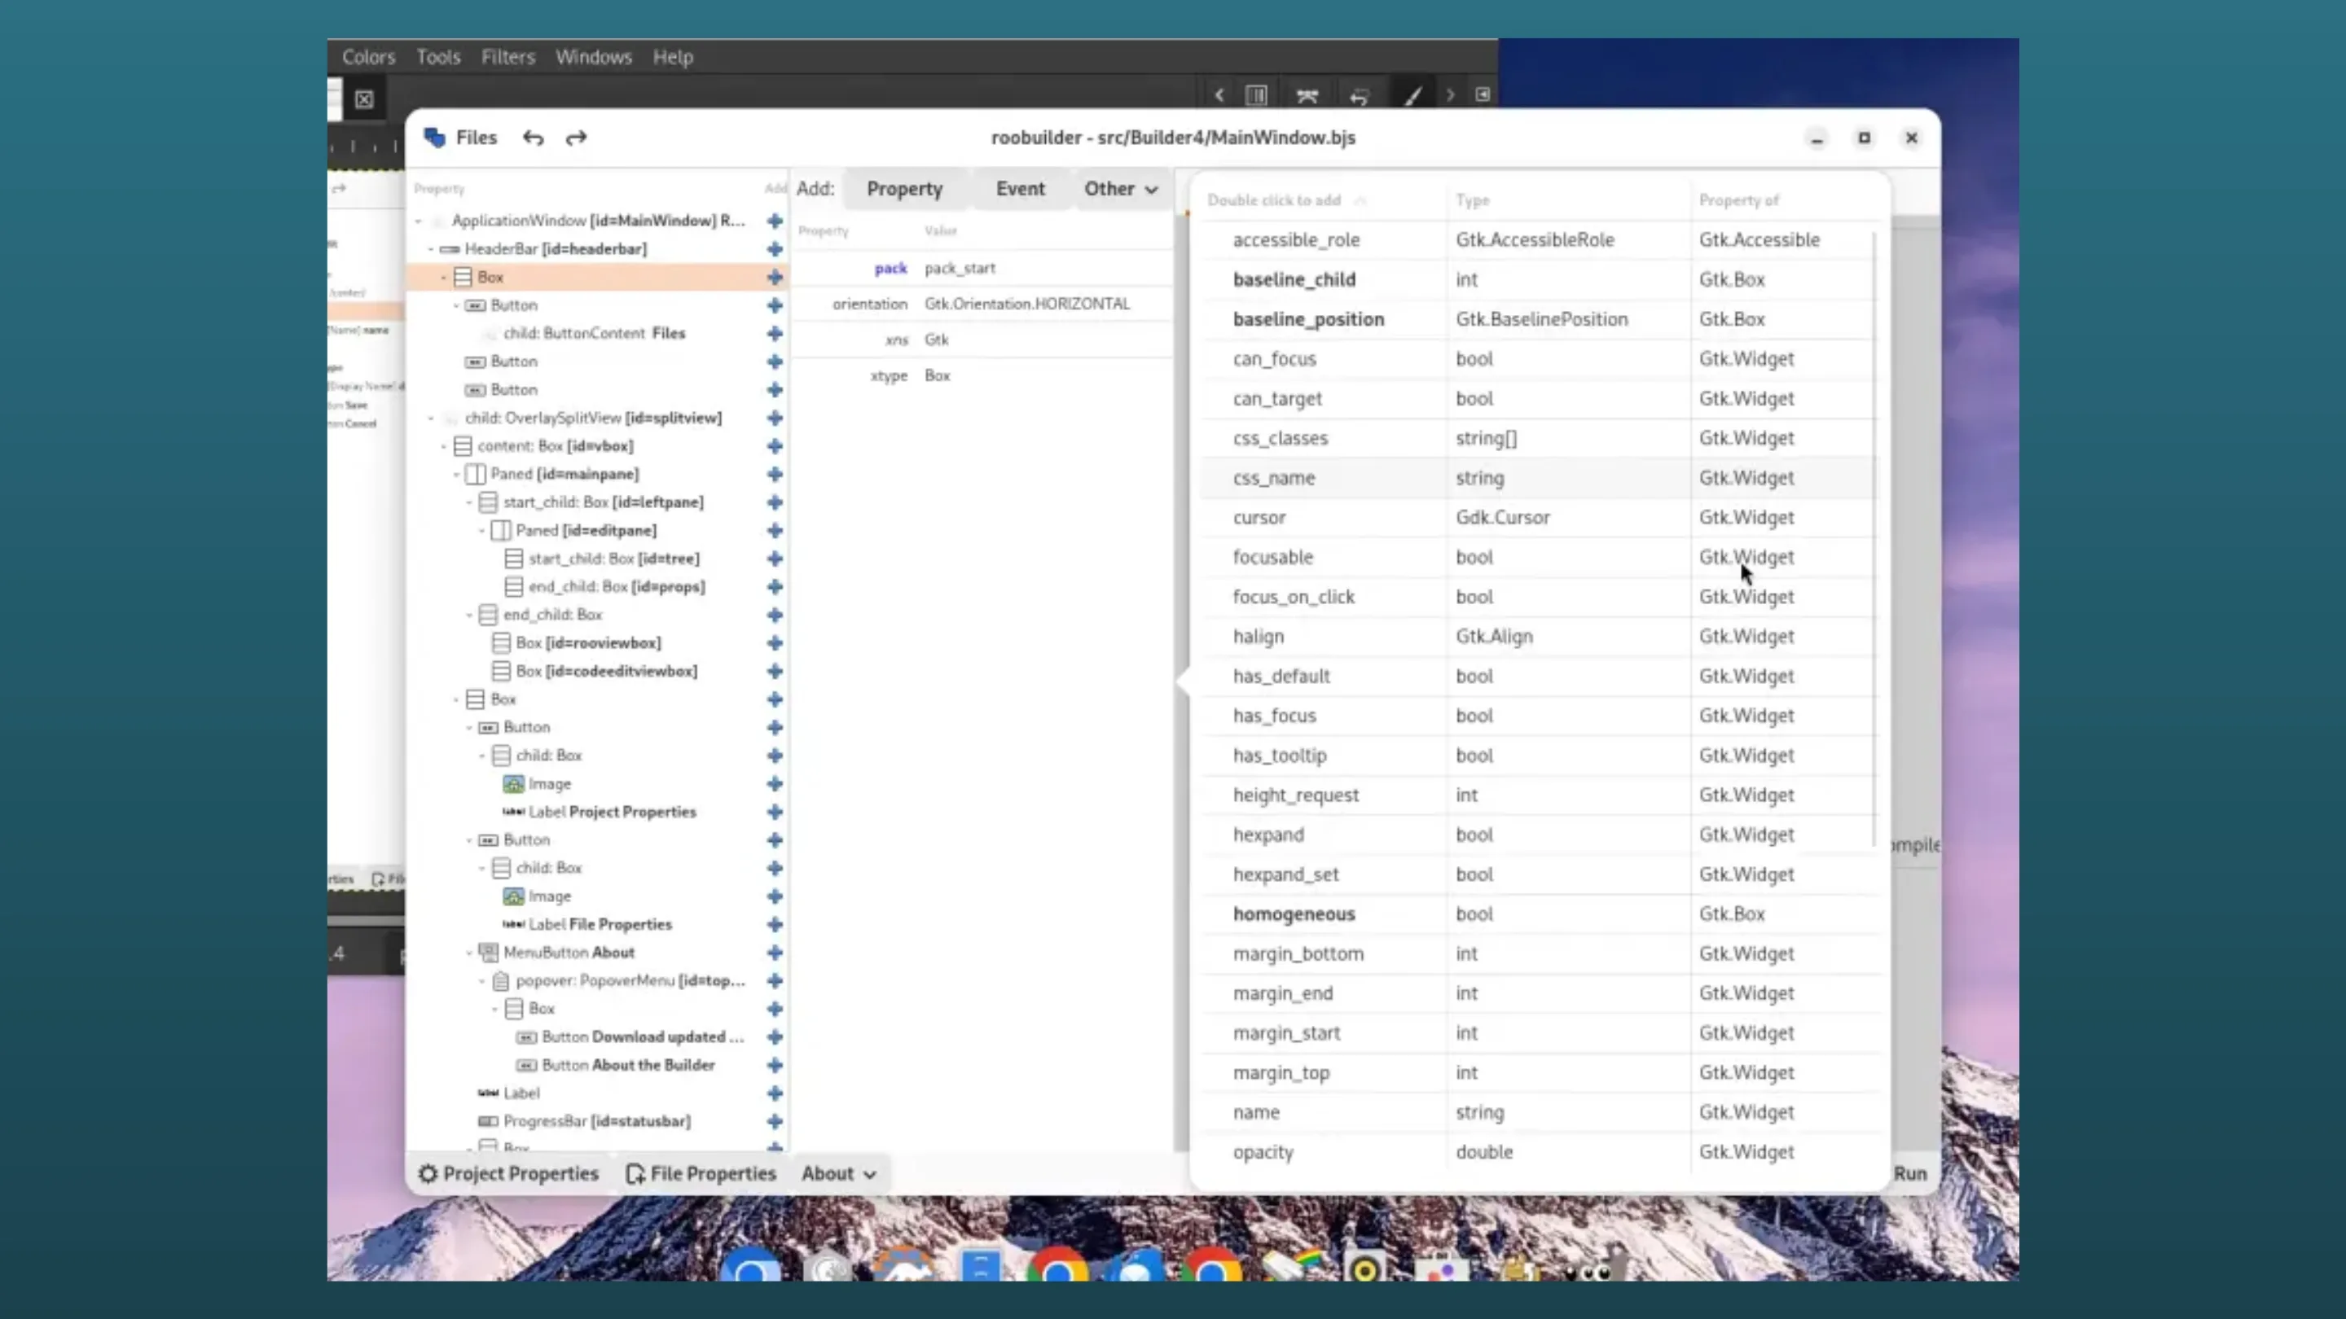This screenshot has height=1319, width=2346.
Task: Click Project Properties button at bottom
Action: (x=508, y=1173)
